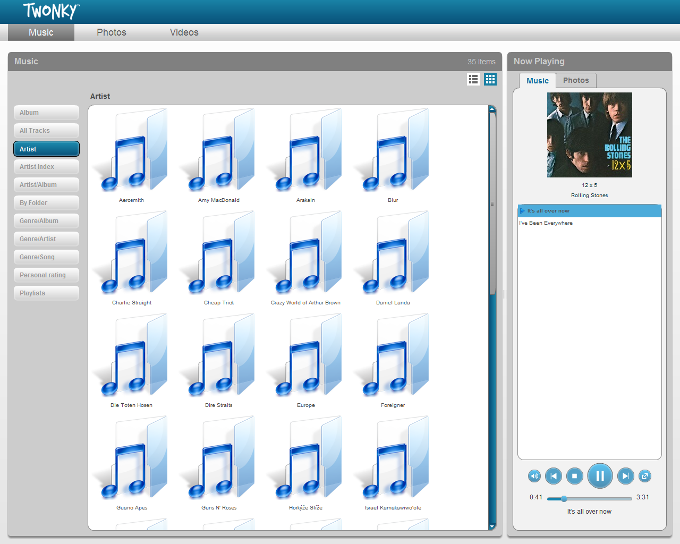680x544 pixels.
Task: Select 'I've Been Everywhere' in playlist
Action: pyautogui.click(x=590, y=223)
